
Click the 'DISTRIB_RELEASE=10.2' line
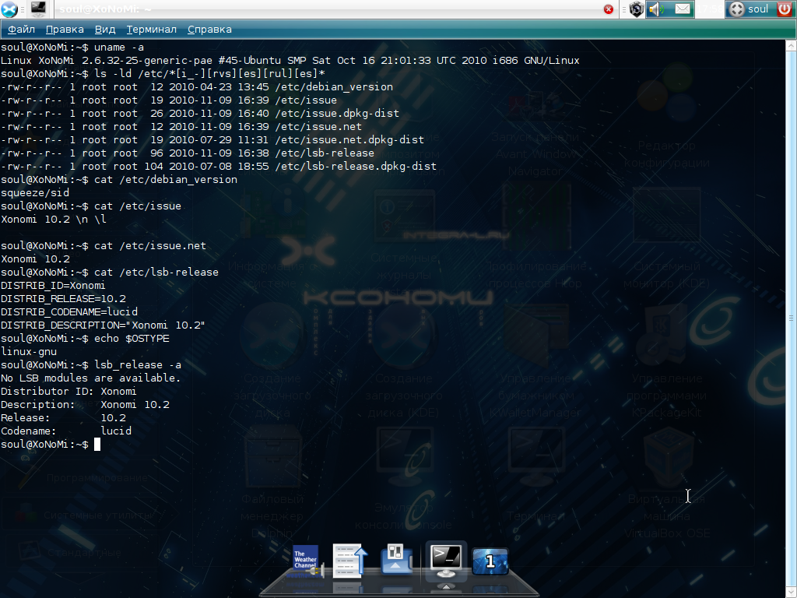tap(63, 298)
